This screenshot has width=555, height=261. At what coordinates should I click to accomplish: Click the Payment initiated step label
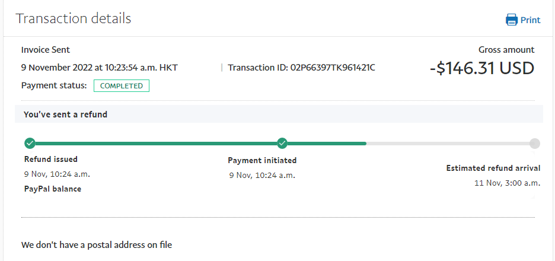[x=262, y=160]
